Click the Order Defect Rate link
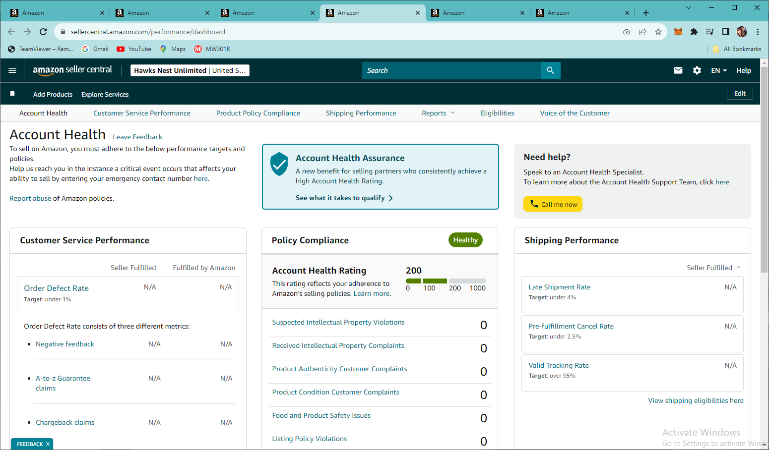This screenshot has height=450, width=769. click(56, 288)
